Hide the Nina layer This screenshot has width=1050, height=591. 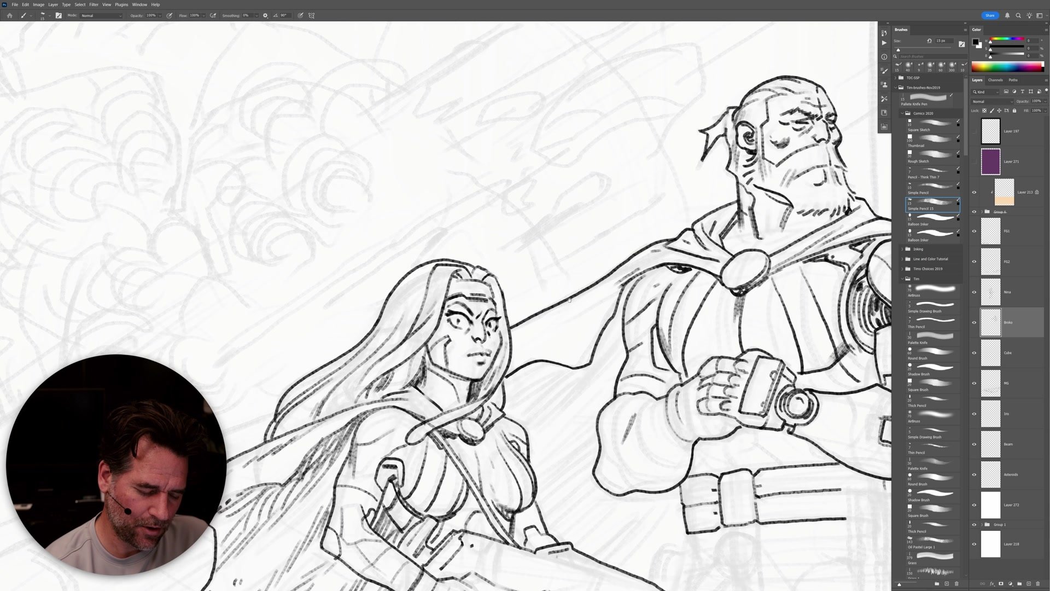(974, 292)
